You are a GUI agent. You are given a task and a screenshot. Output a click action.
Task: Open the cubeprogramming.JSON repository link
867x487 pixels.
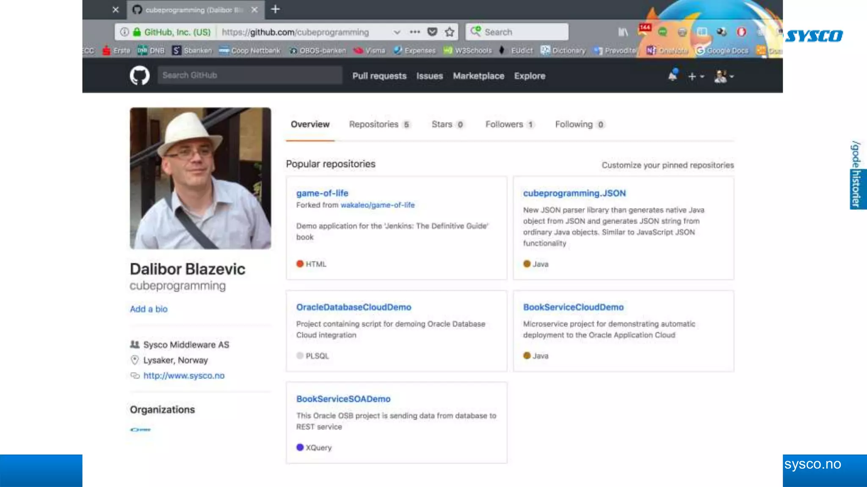pyautogui.click(x=574, y=193)
